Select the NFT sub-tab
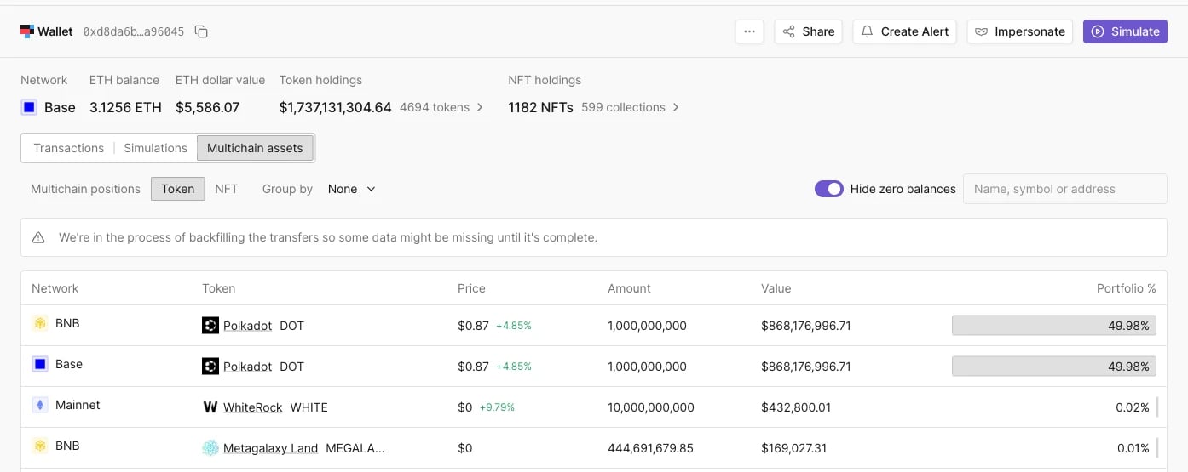 point(226,189)
